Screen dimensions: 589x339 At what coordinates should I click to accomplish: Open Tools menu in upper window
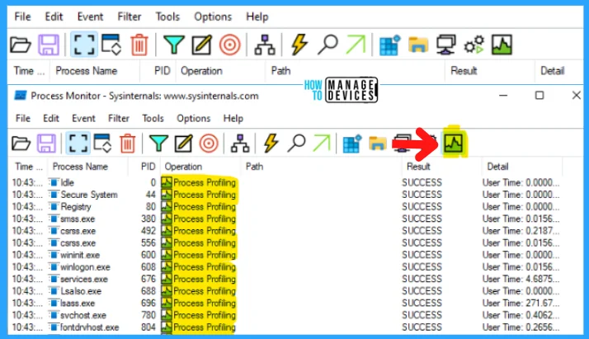(167, 16)
